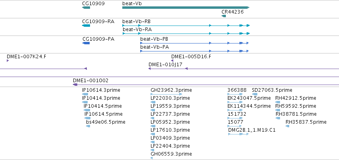Screen dimensions: 339x160
Task: Select the RH35837.5prime EST glyph
Action: (287, 126)
